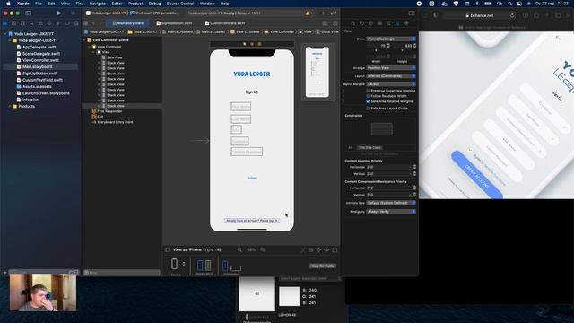Viewport: 574px width, 323px height.
Task: Select Assets.xcassets in project navigator
Action: point(37,87)
